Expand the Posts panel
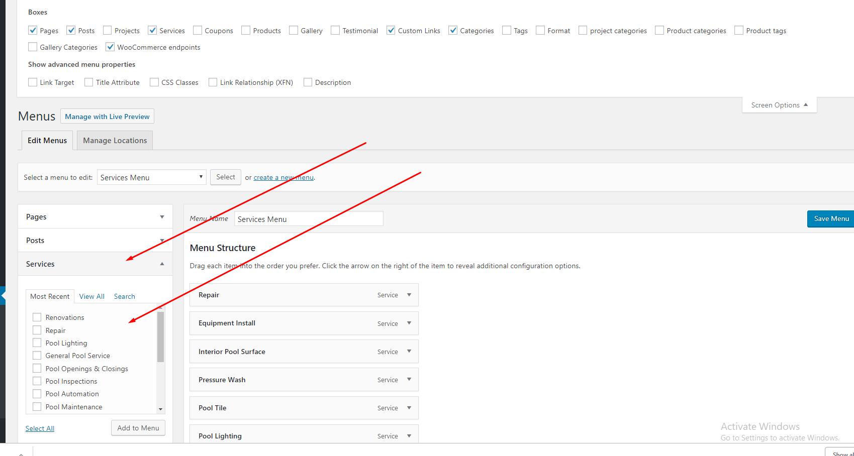The image size is (854, 456). (162, 240)
